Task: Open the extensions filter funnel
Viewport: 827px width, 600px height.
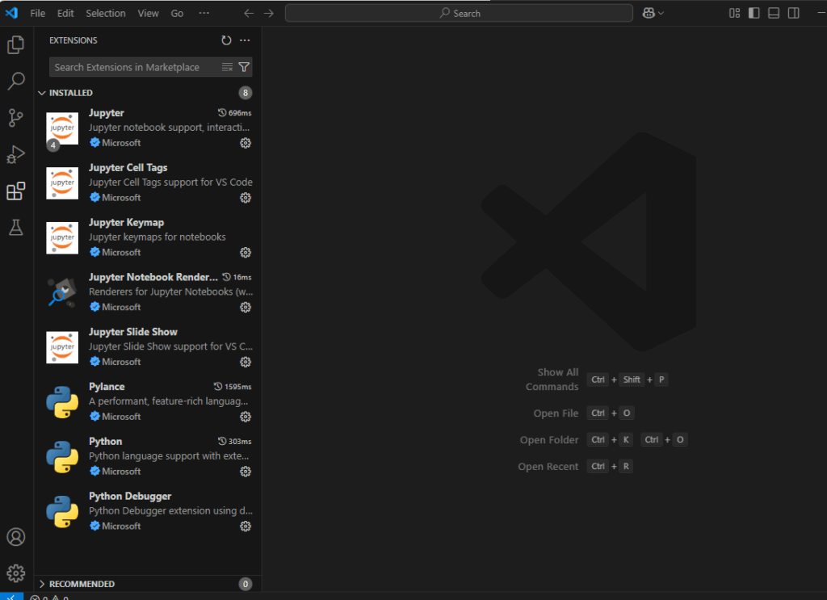Action: (244, 67)
